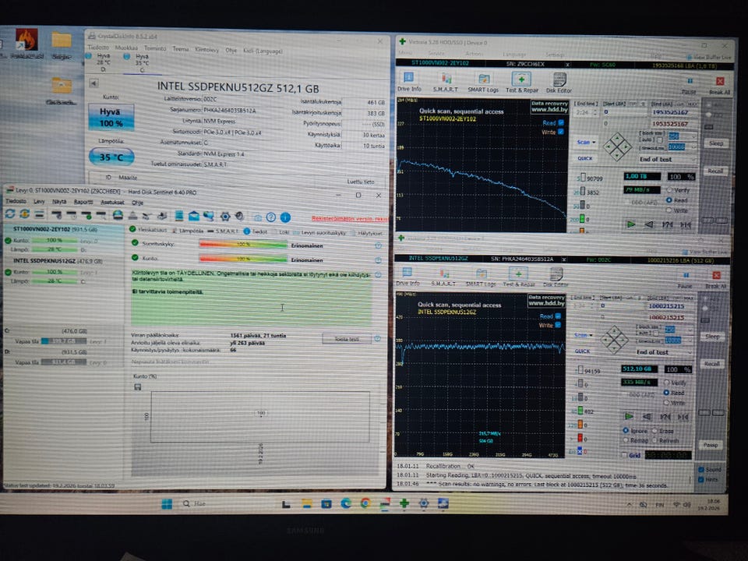Select ST1000VN002-2EY102 disk in Sentinel list
This screenshot has width=748, height=561.
63,239
